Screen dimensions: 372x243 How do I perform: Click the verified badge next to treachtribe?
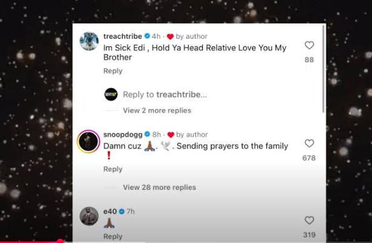click(x=147, y=36)
